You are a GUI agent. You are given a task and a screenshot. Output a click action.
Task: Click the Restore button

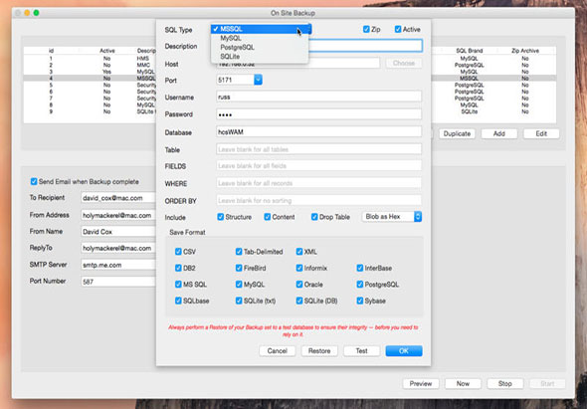tap(319, 351)
